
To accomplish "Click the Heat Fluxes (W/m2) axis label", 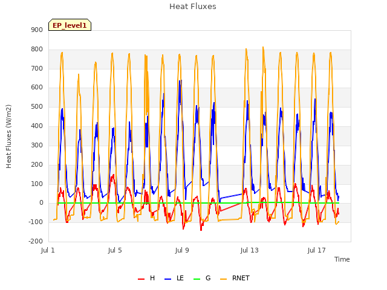I will (8, 137).
